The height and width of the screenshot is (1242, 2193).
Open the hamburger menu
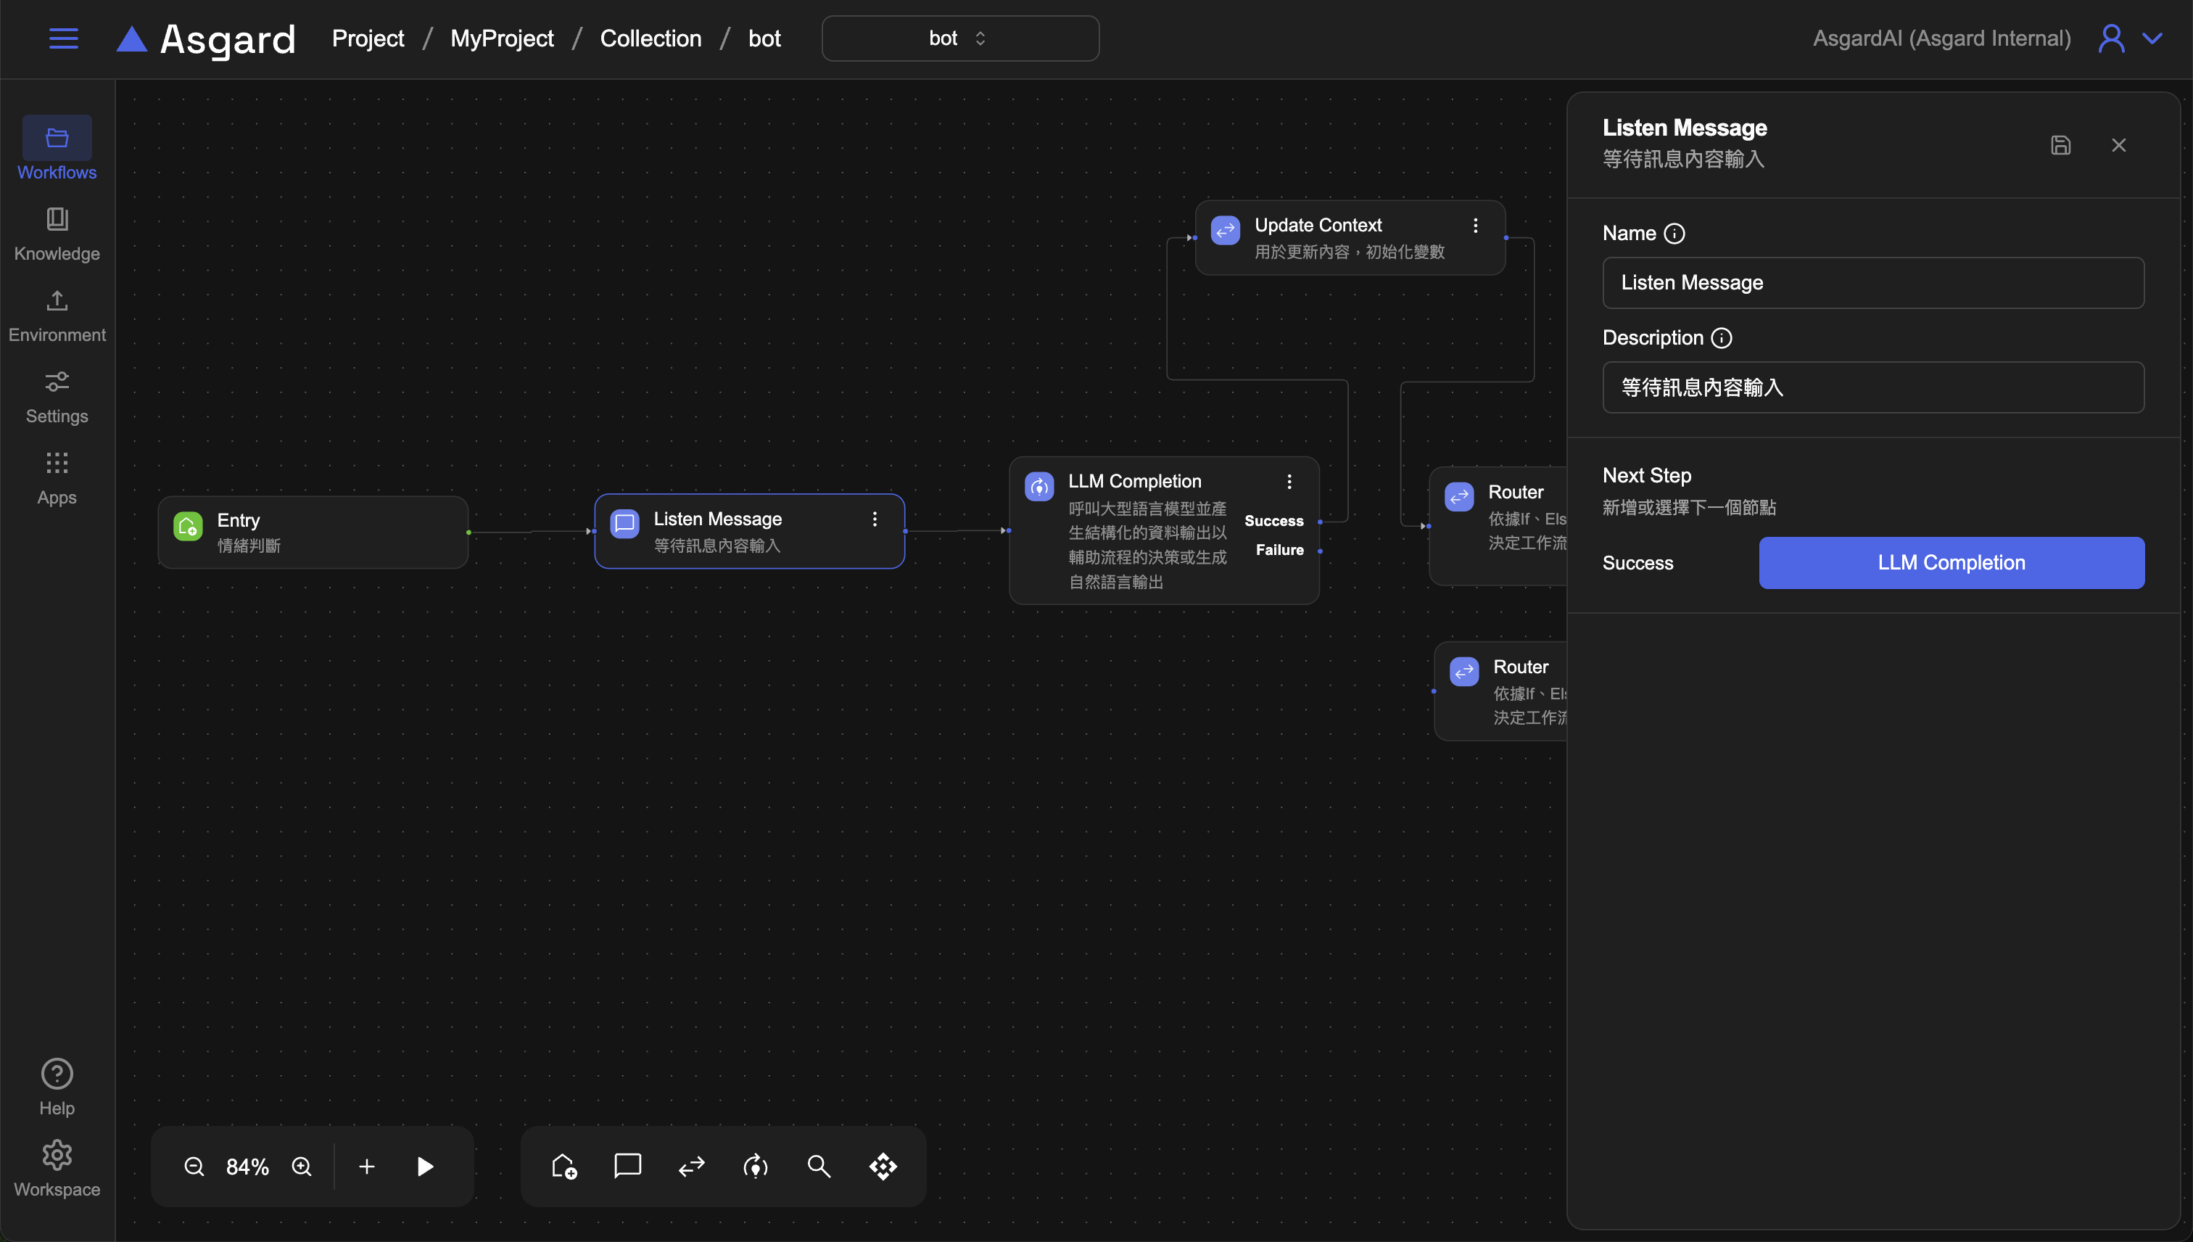[63, 38]
